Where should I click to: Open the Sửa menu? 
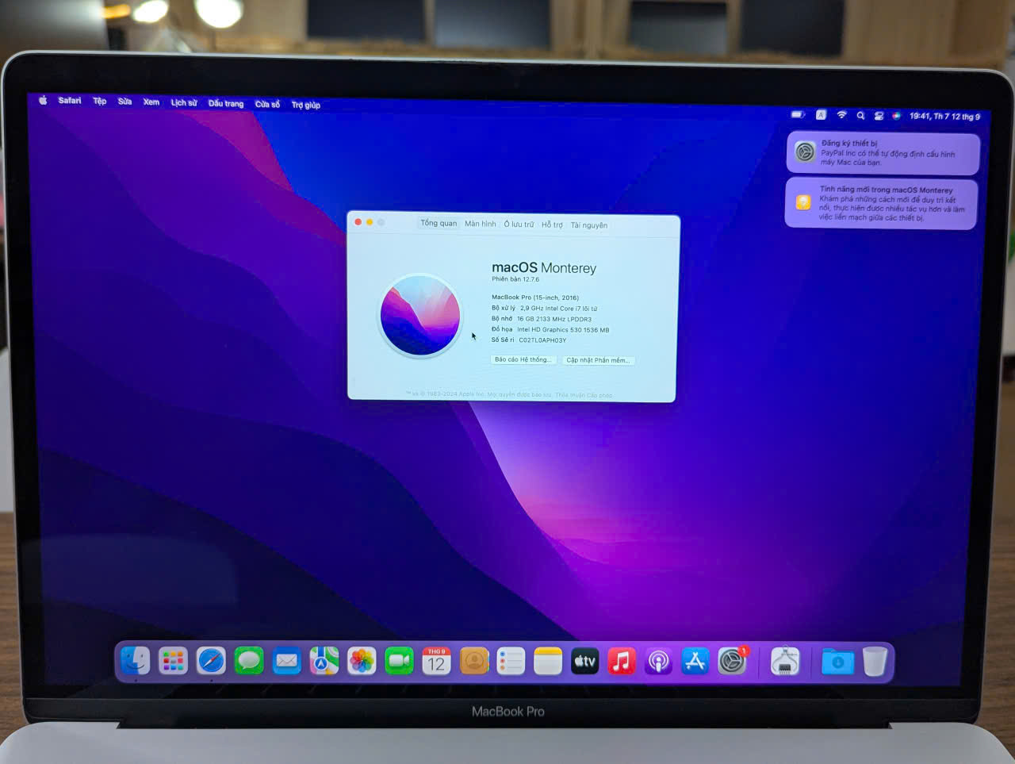pos(125,102)
